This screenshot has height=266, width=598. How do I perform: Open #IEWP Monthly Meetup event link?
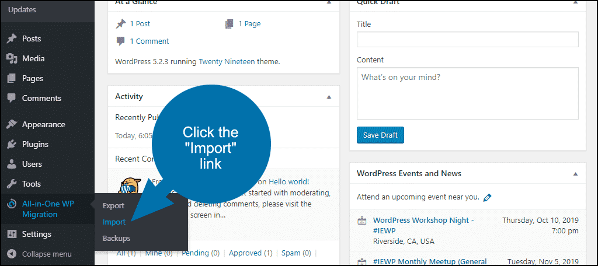tap(430, 261)
